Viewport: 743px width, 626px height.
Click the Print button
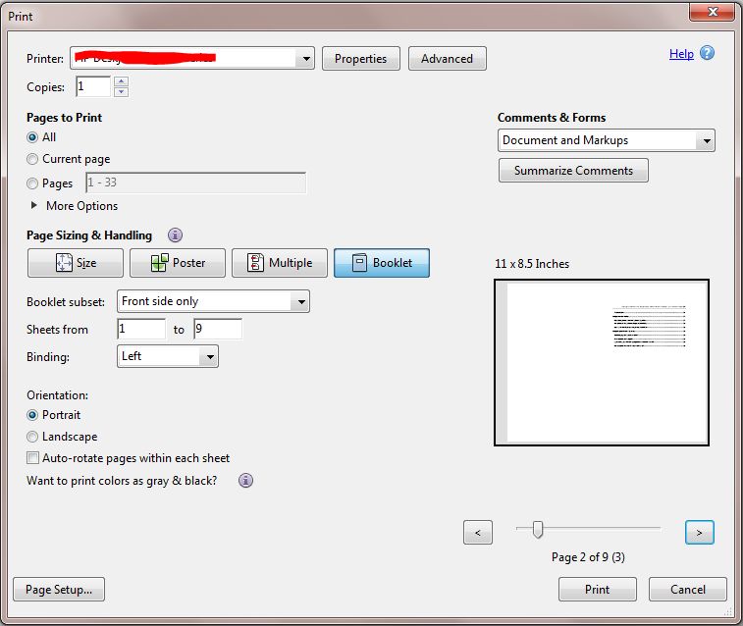pyautogui.click(x=598, y=589)
